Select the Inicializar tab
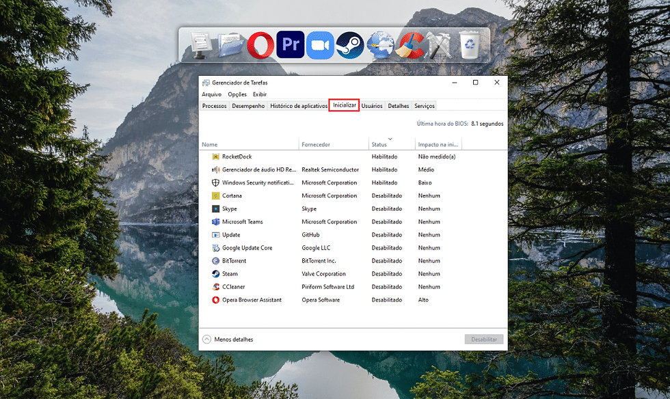 tap(345, 105)
